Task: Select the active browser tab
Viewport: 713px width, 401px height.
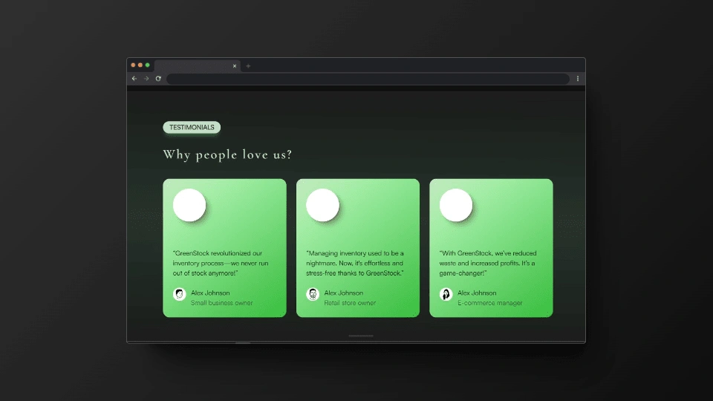Action: tap(198, 66)
